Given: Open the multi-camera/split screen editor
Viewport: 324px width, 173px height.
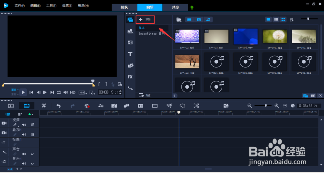Looking at the screenshot, I should coord(155,106).
